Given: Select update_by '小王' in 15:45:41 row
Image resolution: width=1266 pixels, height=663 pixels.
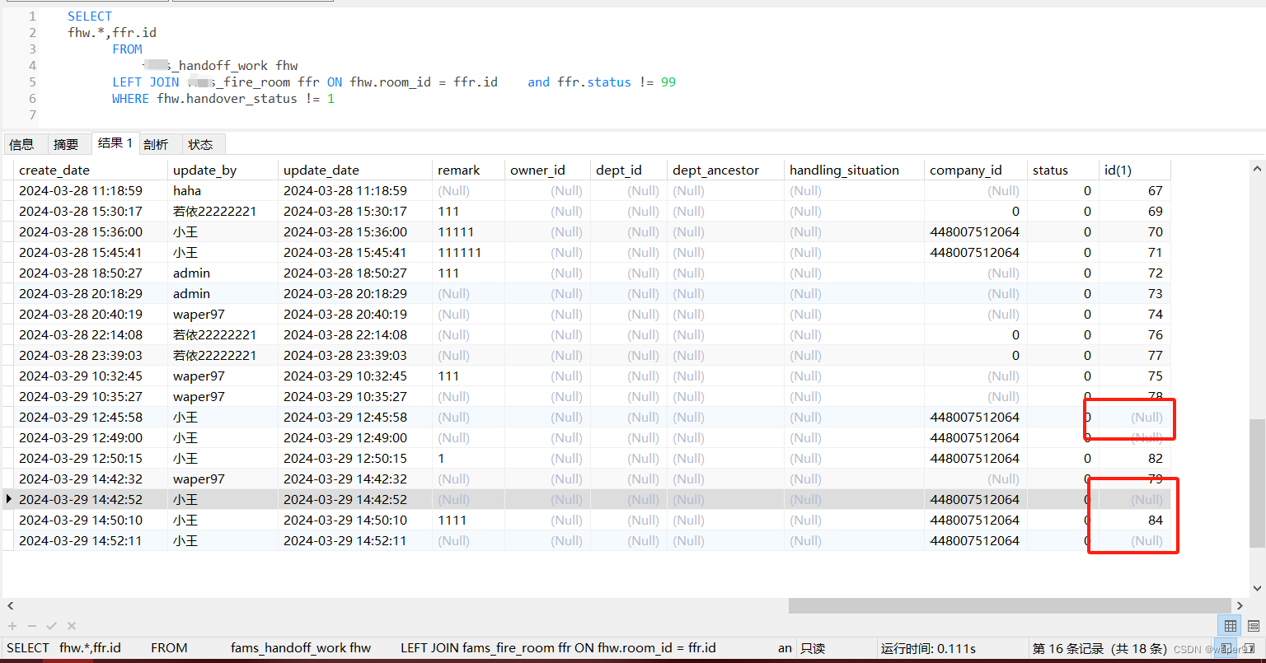Looking at the screenshot, I should (x=223, y=252).
